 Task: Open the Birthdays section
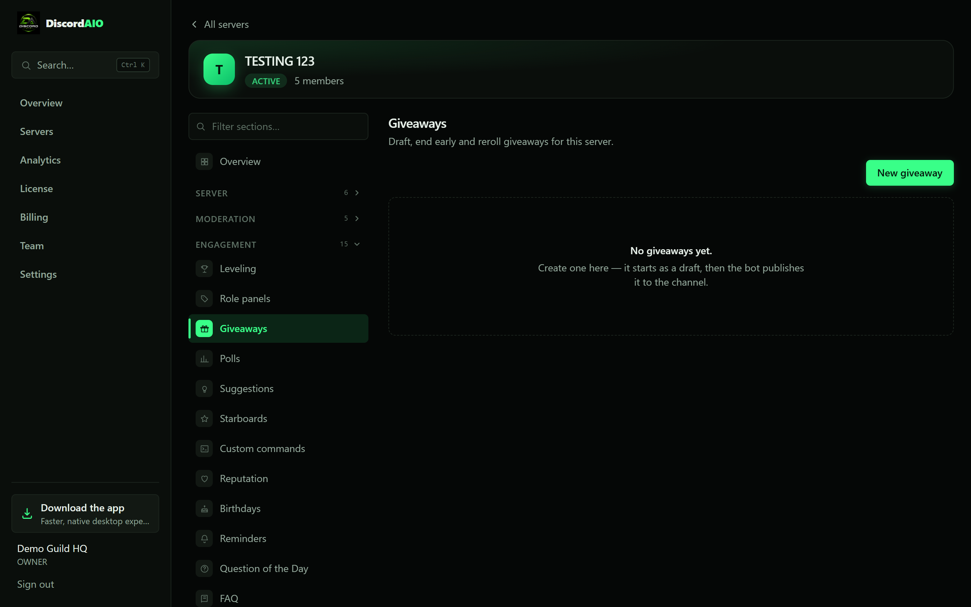pos(278,509)
